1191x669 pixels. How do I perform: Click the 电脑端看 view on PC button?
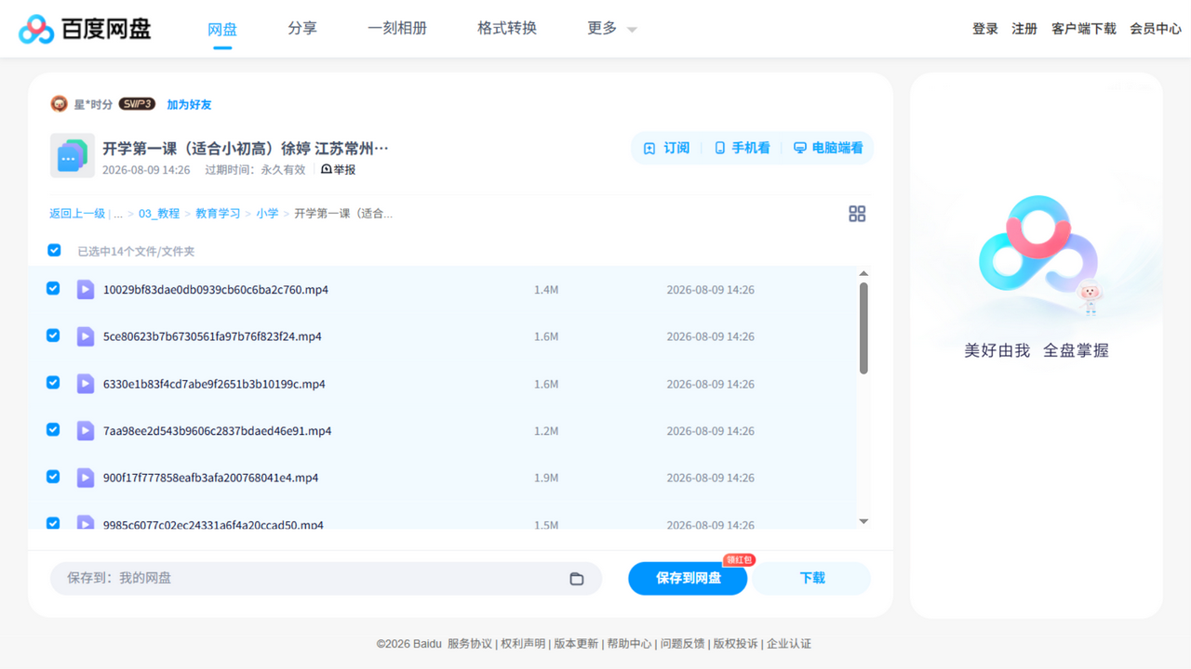[828, 148]
